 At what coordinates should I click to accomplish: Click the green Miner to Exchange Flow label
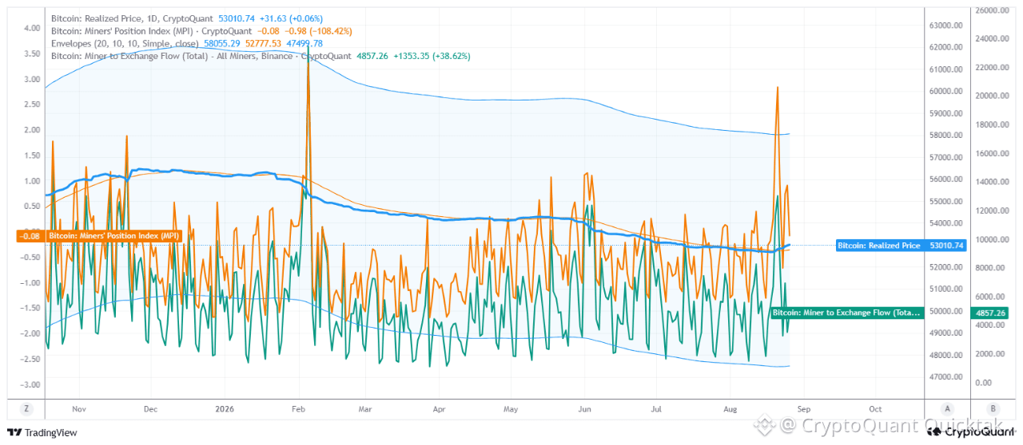tap(847, 313)
